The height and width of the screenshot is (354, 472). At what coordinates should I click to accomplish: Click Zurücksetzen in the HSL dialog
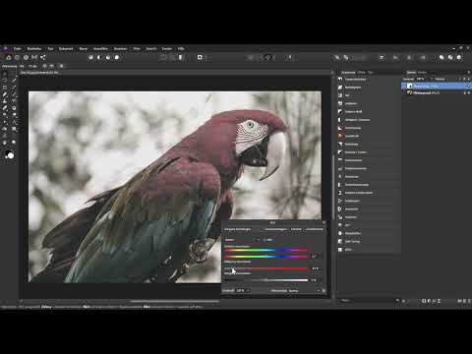(315, 229)
